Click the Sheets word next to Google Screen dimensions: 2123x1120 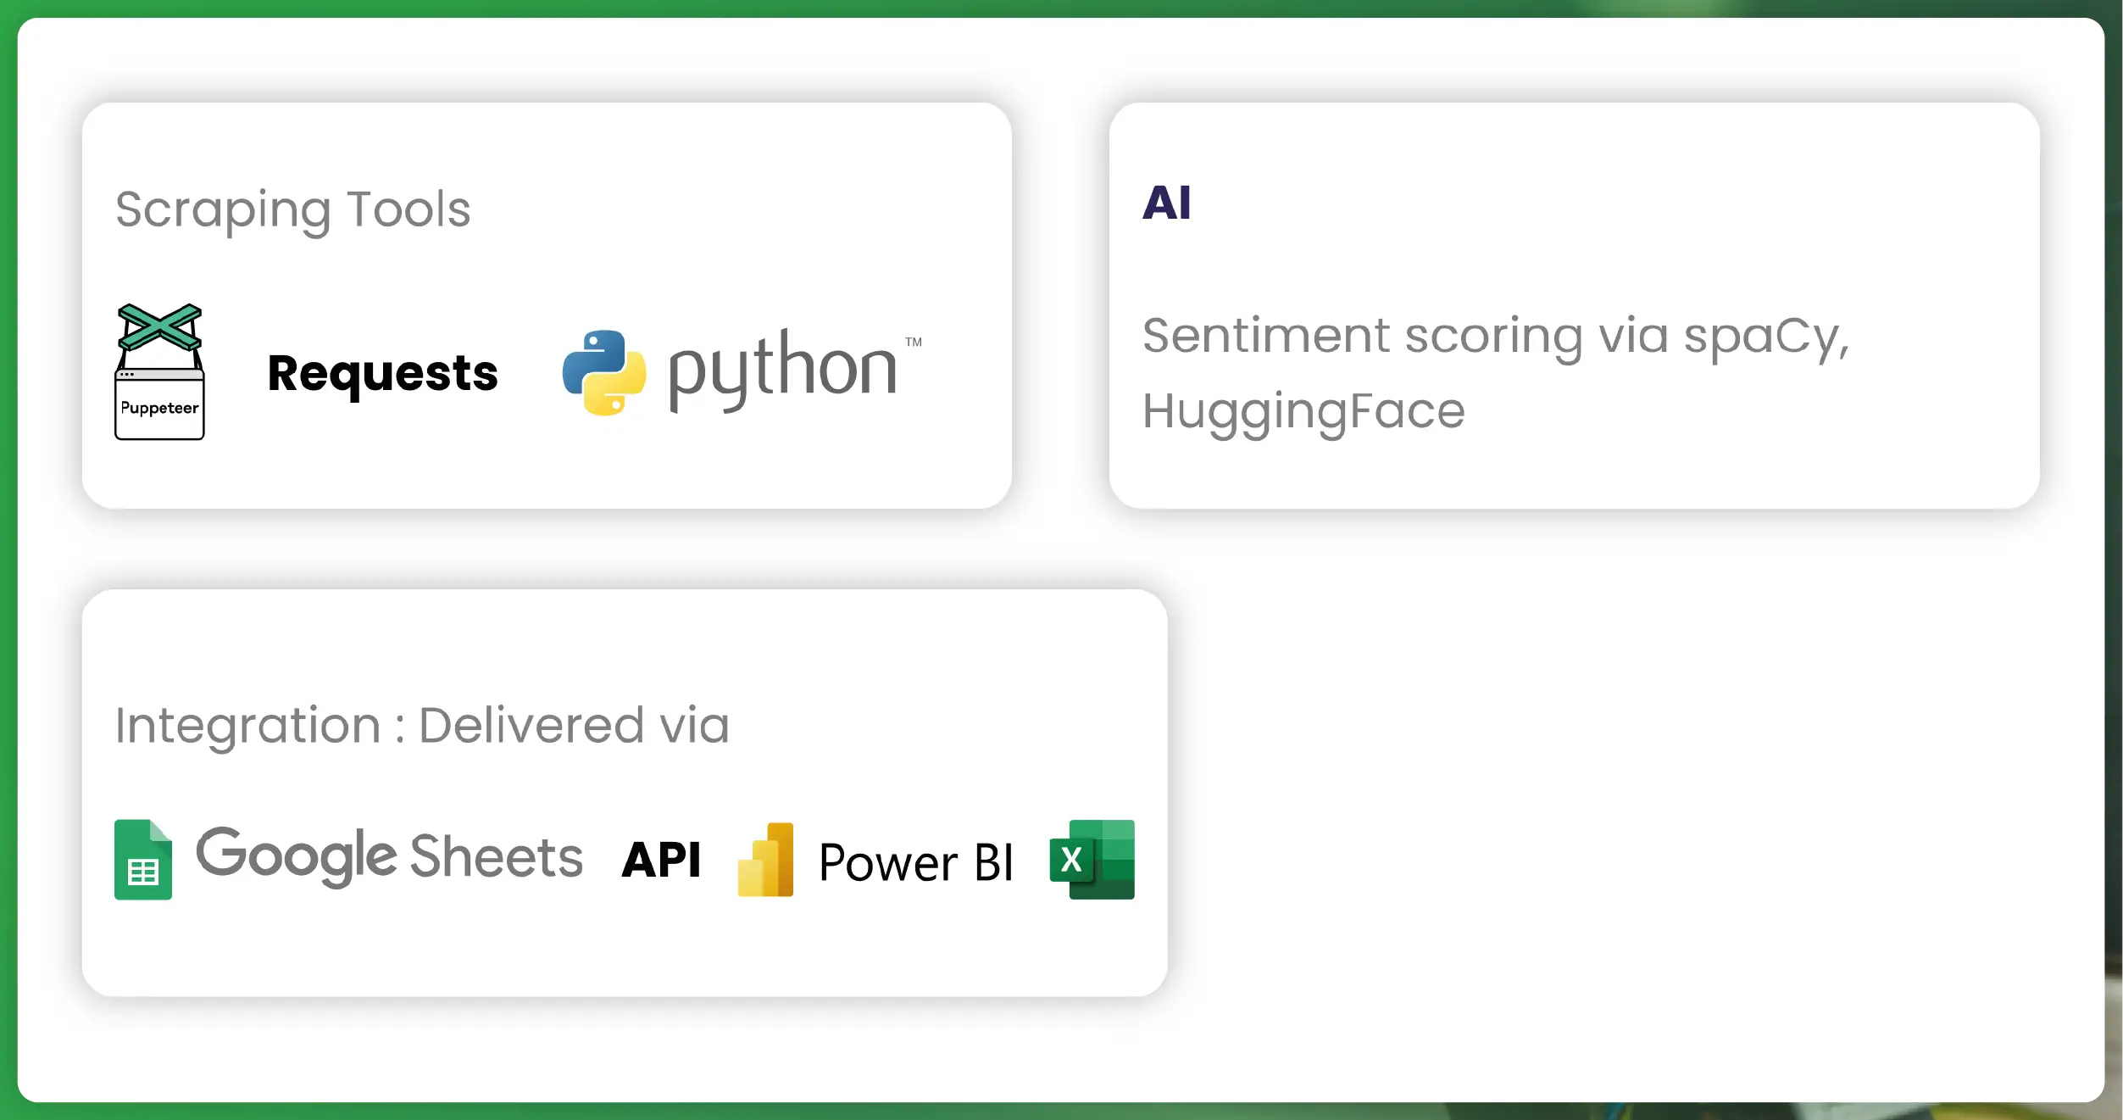click(497, 856)
